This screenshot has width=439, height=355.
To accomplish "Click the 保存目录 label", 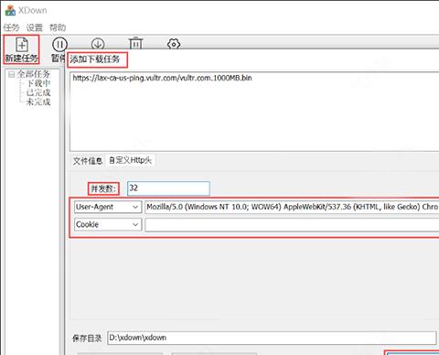I will click(87, 338).
